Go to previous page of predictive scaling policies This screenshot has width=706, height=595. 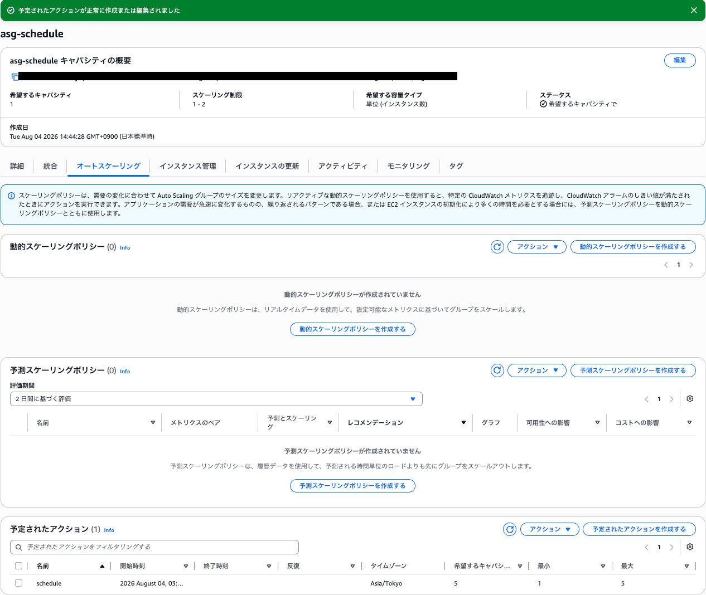(x=646, y=399)
